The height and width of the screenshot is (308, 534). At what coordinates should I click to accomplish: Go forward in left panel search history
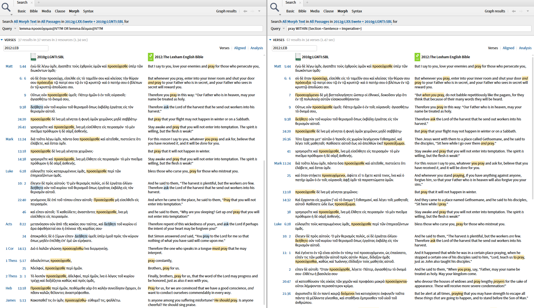click(x=252, y=11)
